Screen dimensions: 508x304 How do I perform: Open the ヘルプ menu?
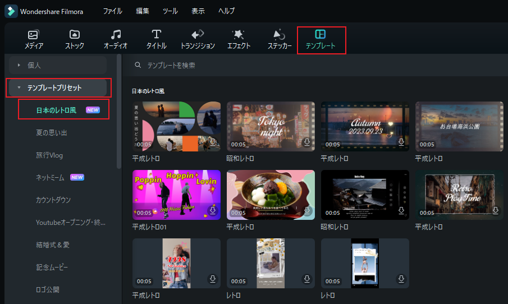pos(225,11)
